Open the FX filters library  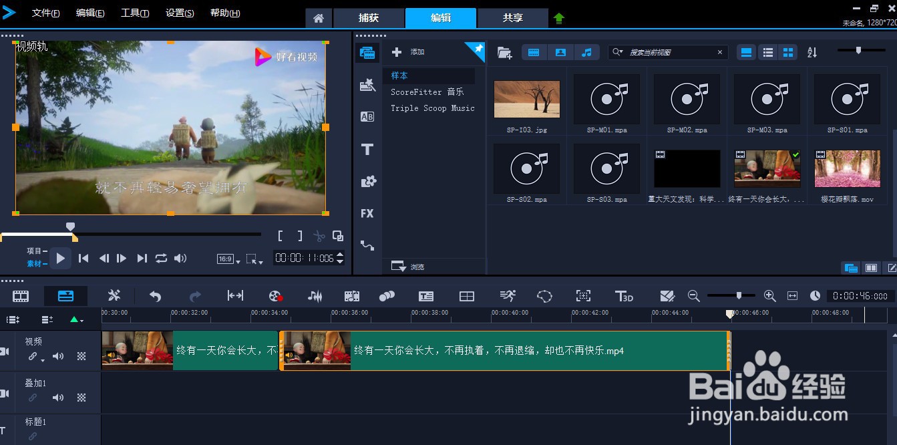(x=367, y=213)
